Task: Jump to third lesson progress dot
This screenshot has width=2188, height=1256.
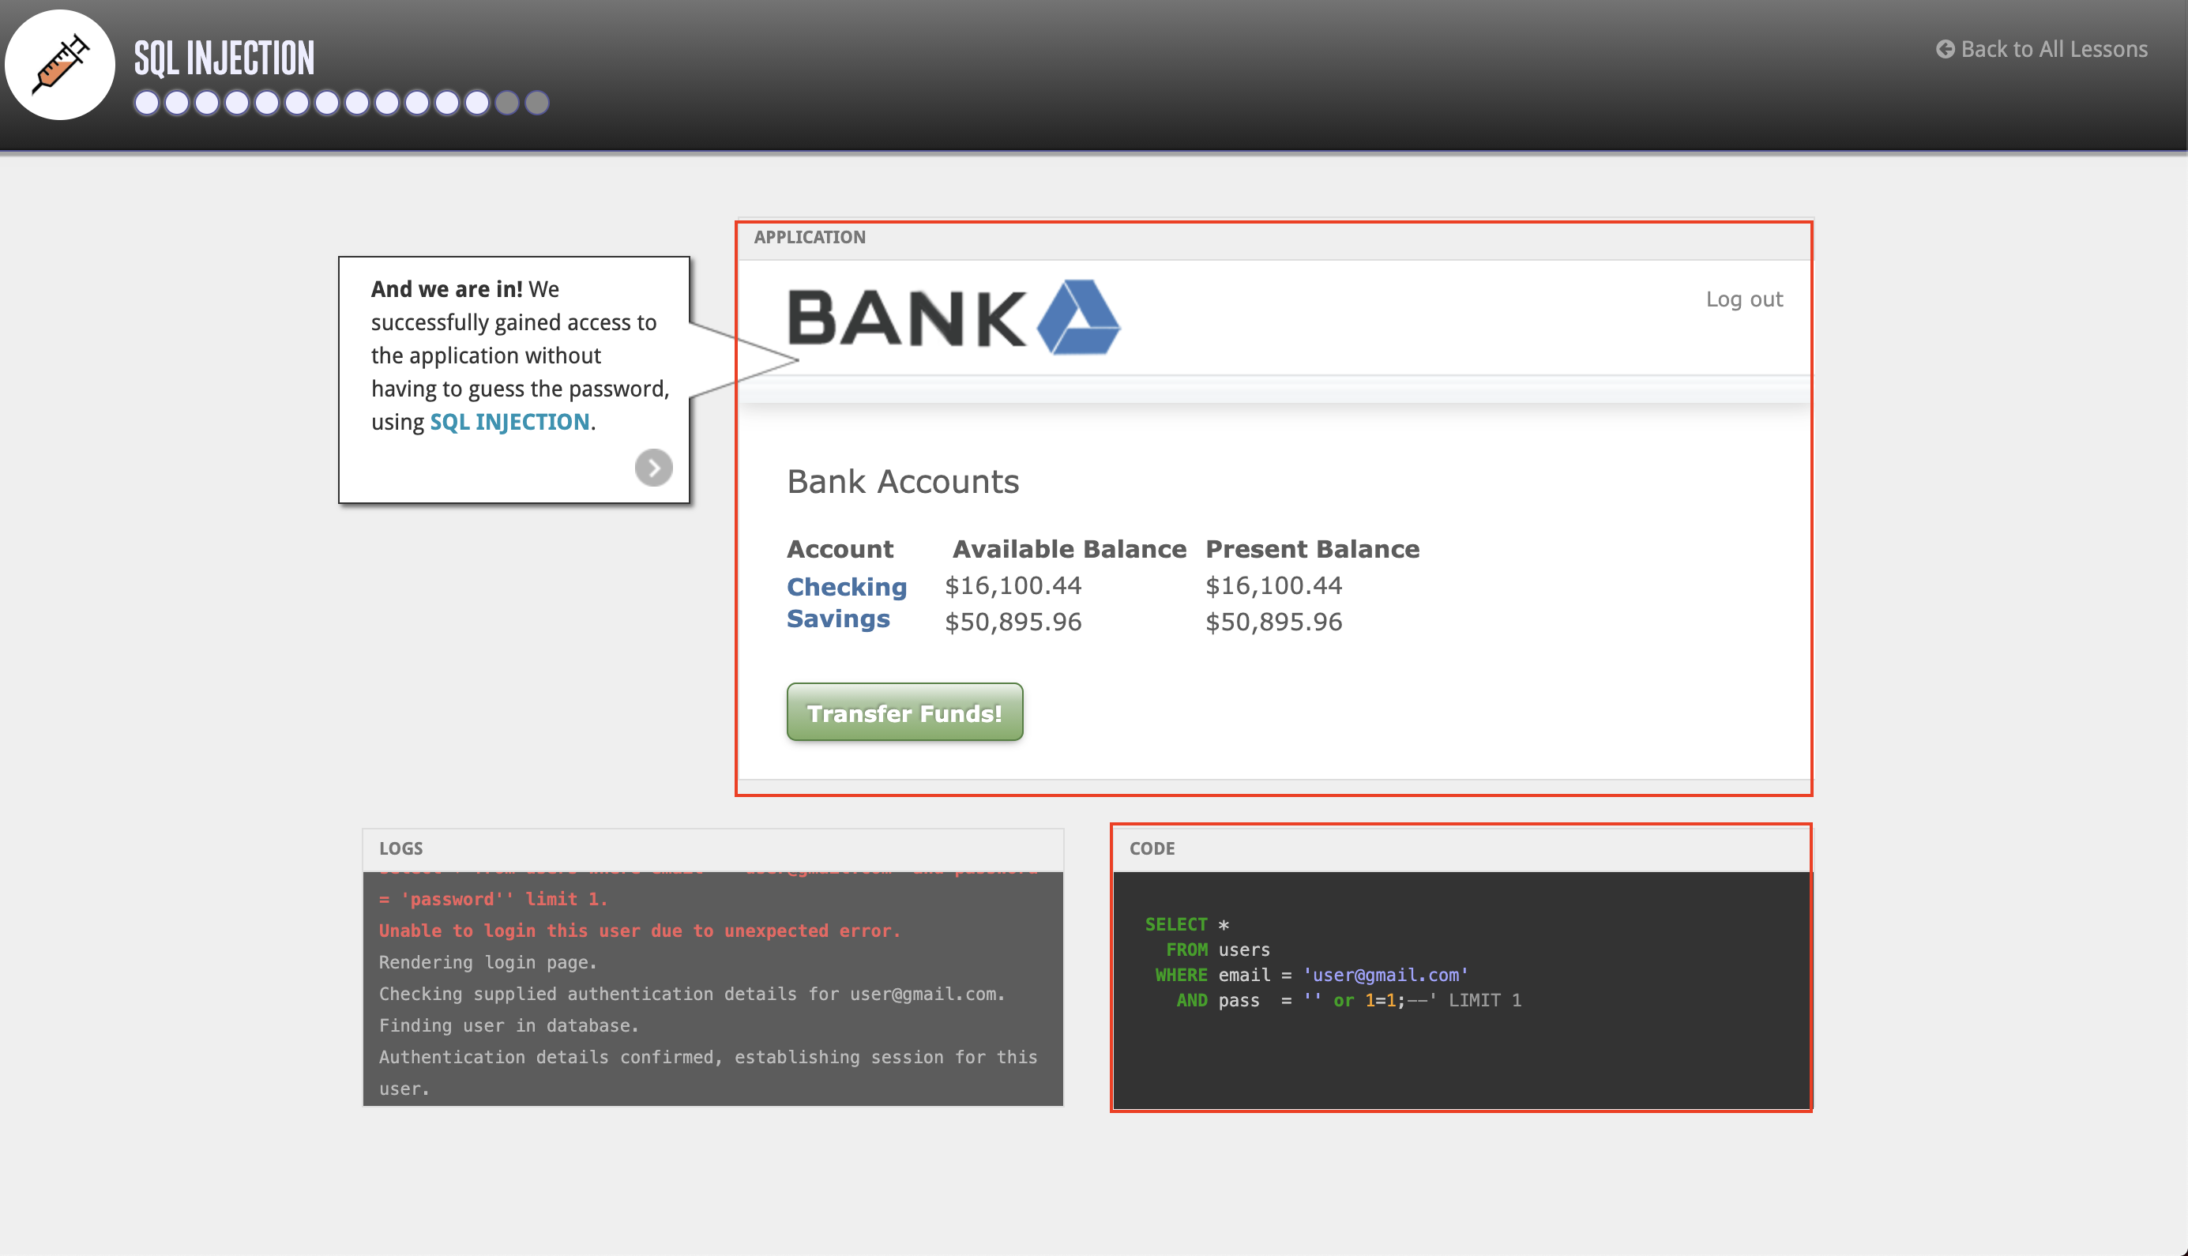Action: (x=207, y=103)
